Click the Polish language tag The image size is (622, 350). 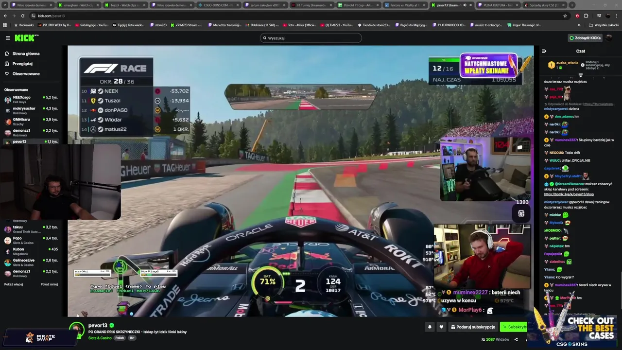[120, 338]
